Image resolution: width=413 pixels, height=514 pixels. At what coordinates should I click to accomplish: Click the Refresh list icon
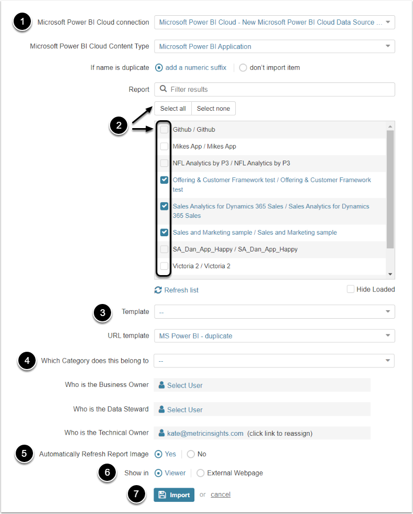pyautogui.click(x=158, y=290)
